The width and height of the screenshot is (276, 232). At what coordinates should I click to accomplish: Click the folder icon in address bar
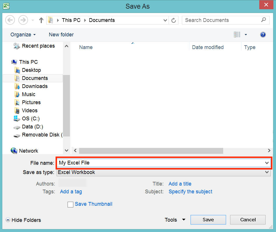point(51,20)
